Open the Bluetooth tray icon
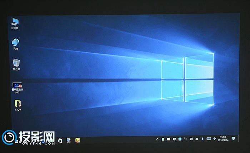 [x=202, y=139]
